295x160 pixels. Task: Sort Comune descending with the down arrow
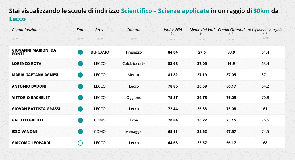coord(136,39)
